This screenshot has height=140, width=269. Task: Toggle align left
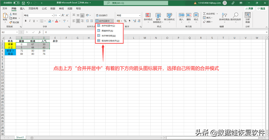[x=74, y=21]
